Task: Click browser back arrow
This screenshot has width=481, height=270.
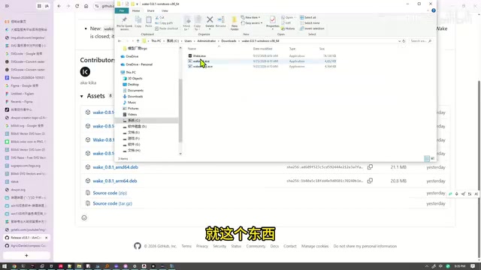Action: pos(59,6)
